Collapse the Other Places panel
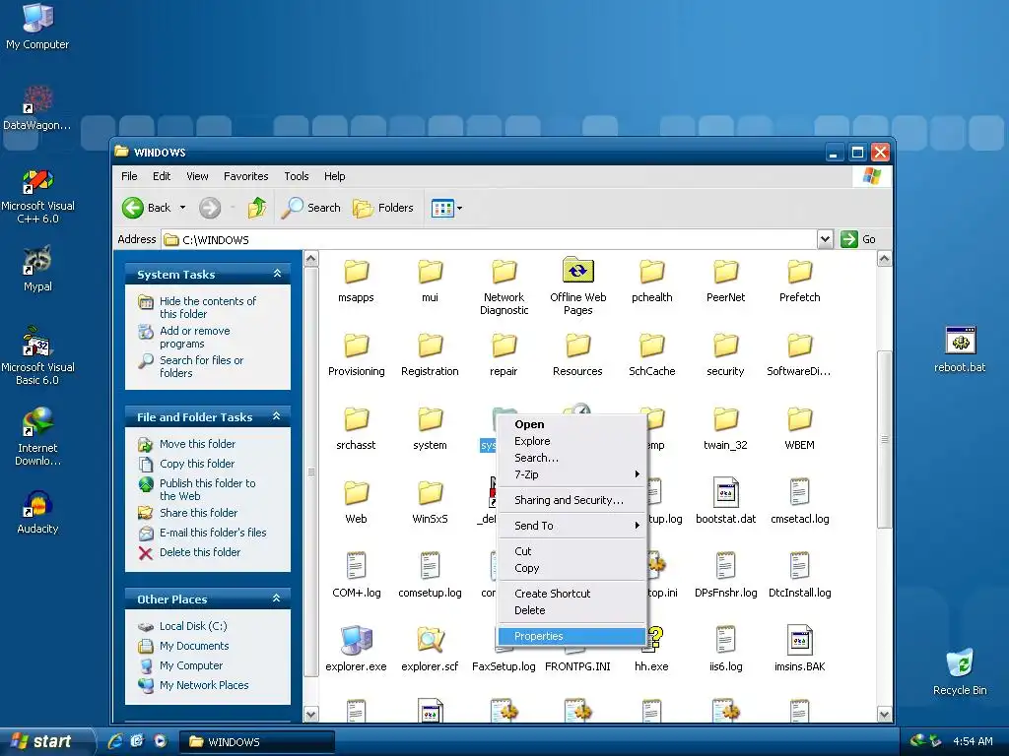The image size is (1009, 756). click(277, 598)
